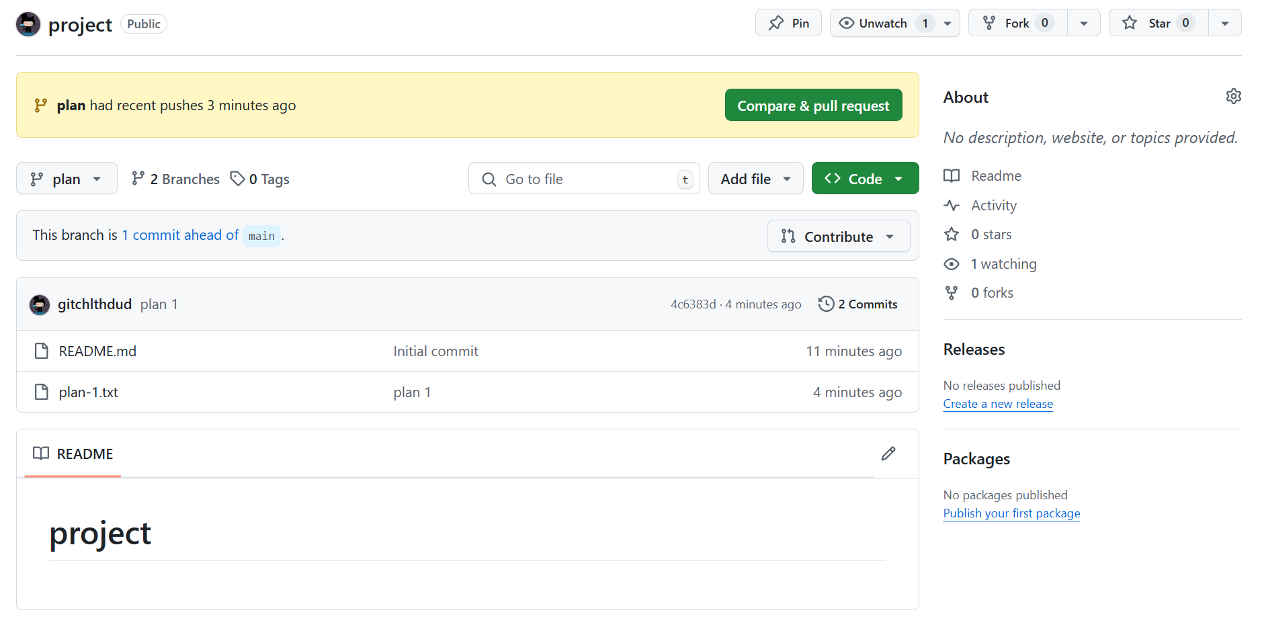Viewport: 1262px width, 633px height.
Task: Pin the repository with the Pin button
Action: (788, 23)
